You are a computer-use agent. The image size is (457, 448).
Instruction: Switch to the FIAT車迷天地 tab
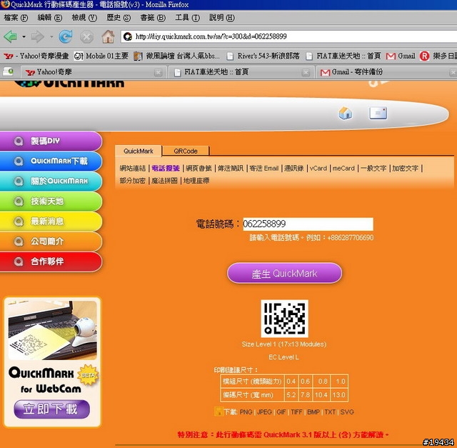tap(241, 72)
